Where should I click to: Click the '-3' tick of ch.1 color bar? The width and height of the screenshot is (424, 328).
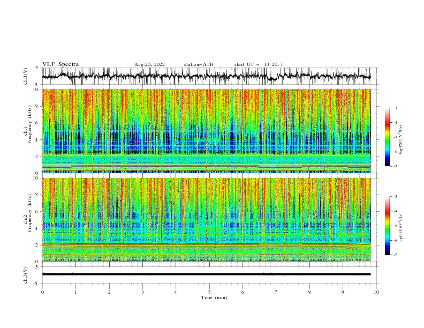395,108
